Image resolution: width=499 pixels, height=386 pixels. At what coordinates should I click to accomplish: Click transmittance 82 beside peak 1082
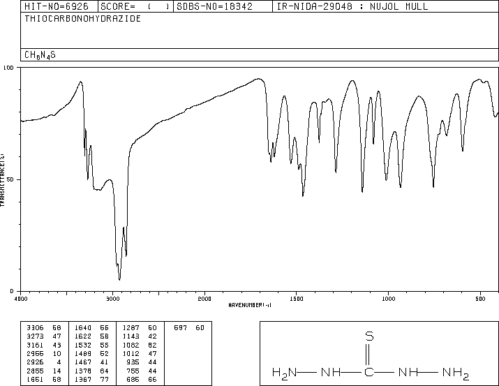pyautogui.click(x=152, y=345)
